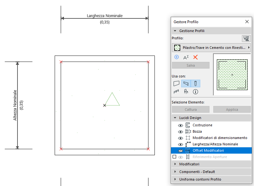Click the origin X marker in drawing

click(x=105, y=105)
